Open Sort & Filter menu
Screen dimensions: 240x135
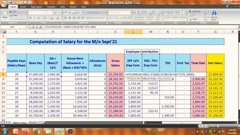pyautogui.click(x=206, y=15)
